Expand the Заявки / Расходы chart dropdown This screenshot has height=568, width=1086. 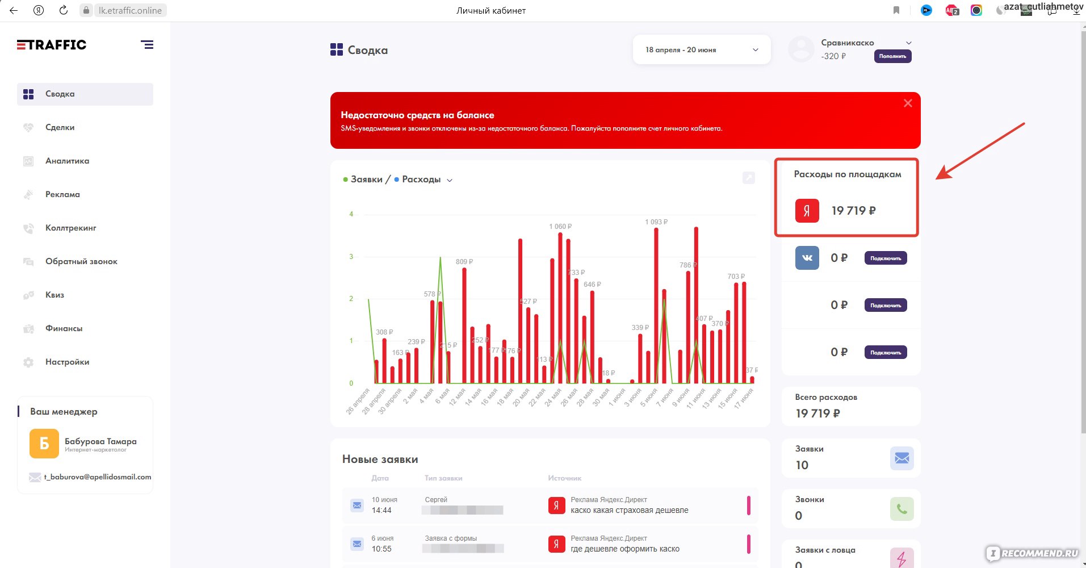[450, 180]
